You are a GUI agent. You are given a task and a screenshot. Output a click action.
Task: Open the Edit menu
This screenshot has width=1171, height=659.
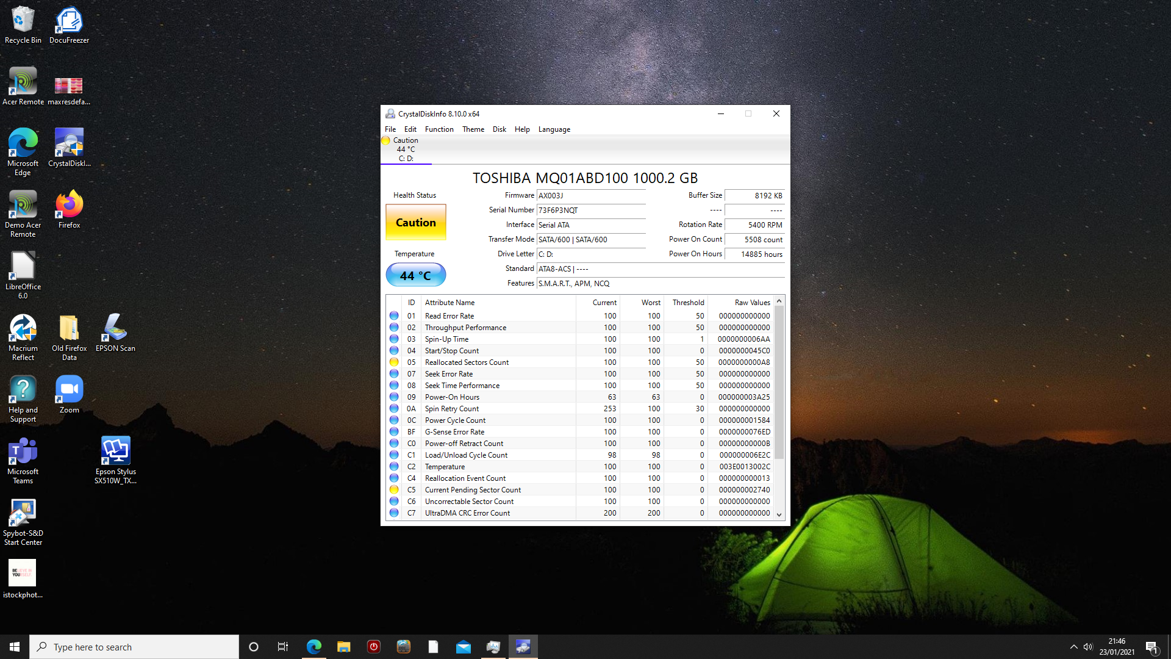(410, 129)
